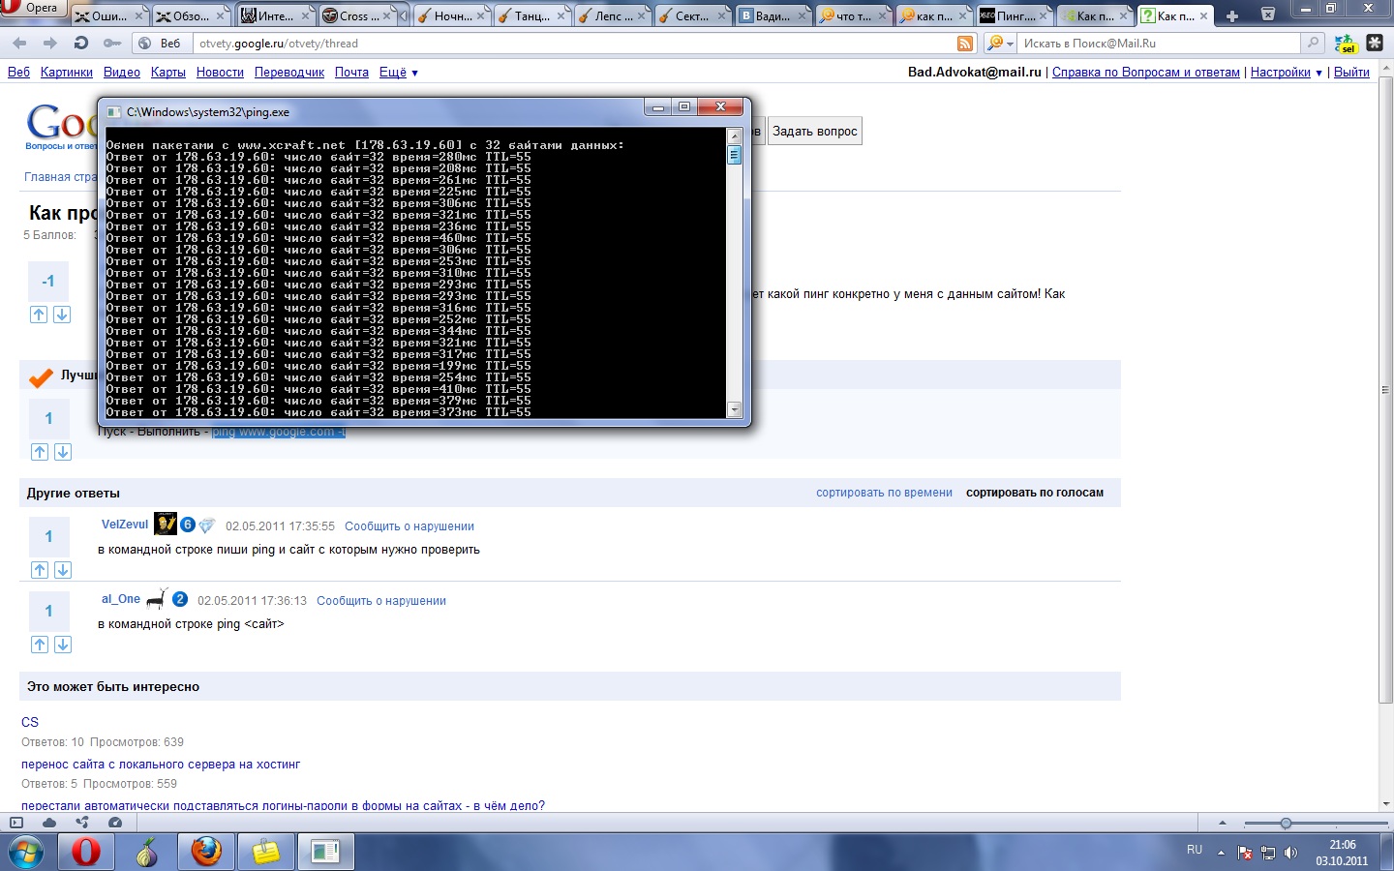Screen dimensions: 1394x871
Task: Toggle Opera panels icon in status bar
Action: coord(15,823)
